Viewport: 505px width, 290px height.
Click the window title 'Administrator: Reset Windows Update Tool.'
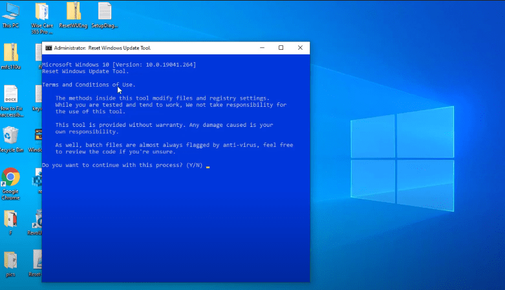[102, 48]
